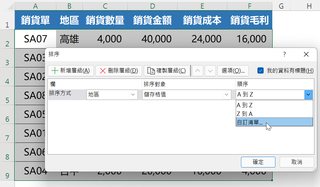The height and width of the screenshot is (187, 320).
Task: Choose 自訂清單... custom list option
Action: pos(274,122)
